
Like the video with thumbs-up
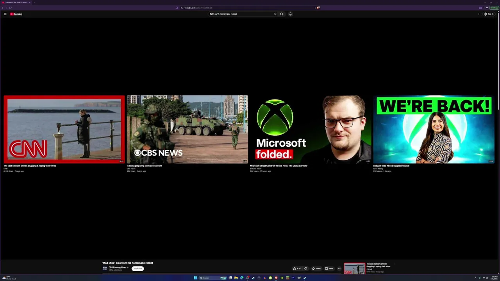click(x=297, y=269)
